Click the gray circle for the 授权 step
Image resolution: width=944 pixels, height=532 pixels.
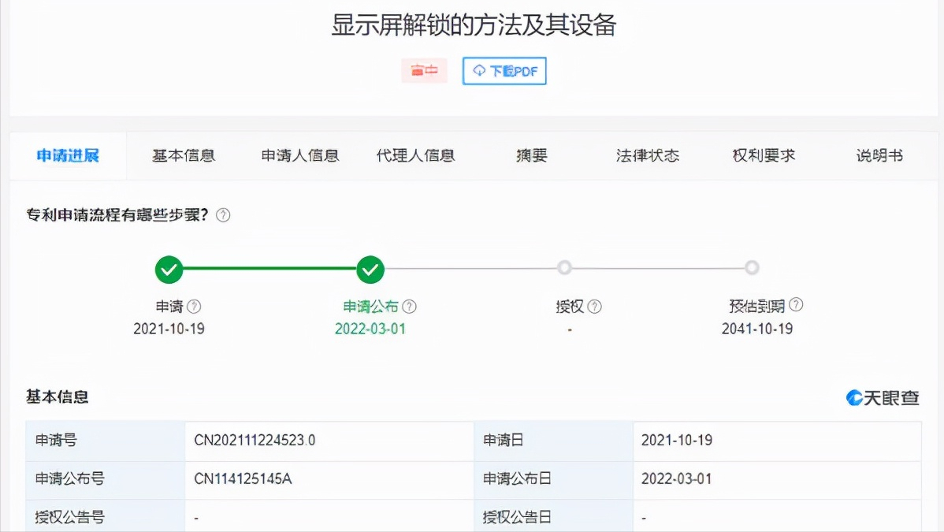564,268
